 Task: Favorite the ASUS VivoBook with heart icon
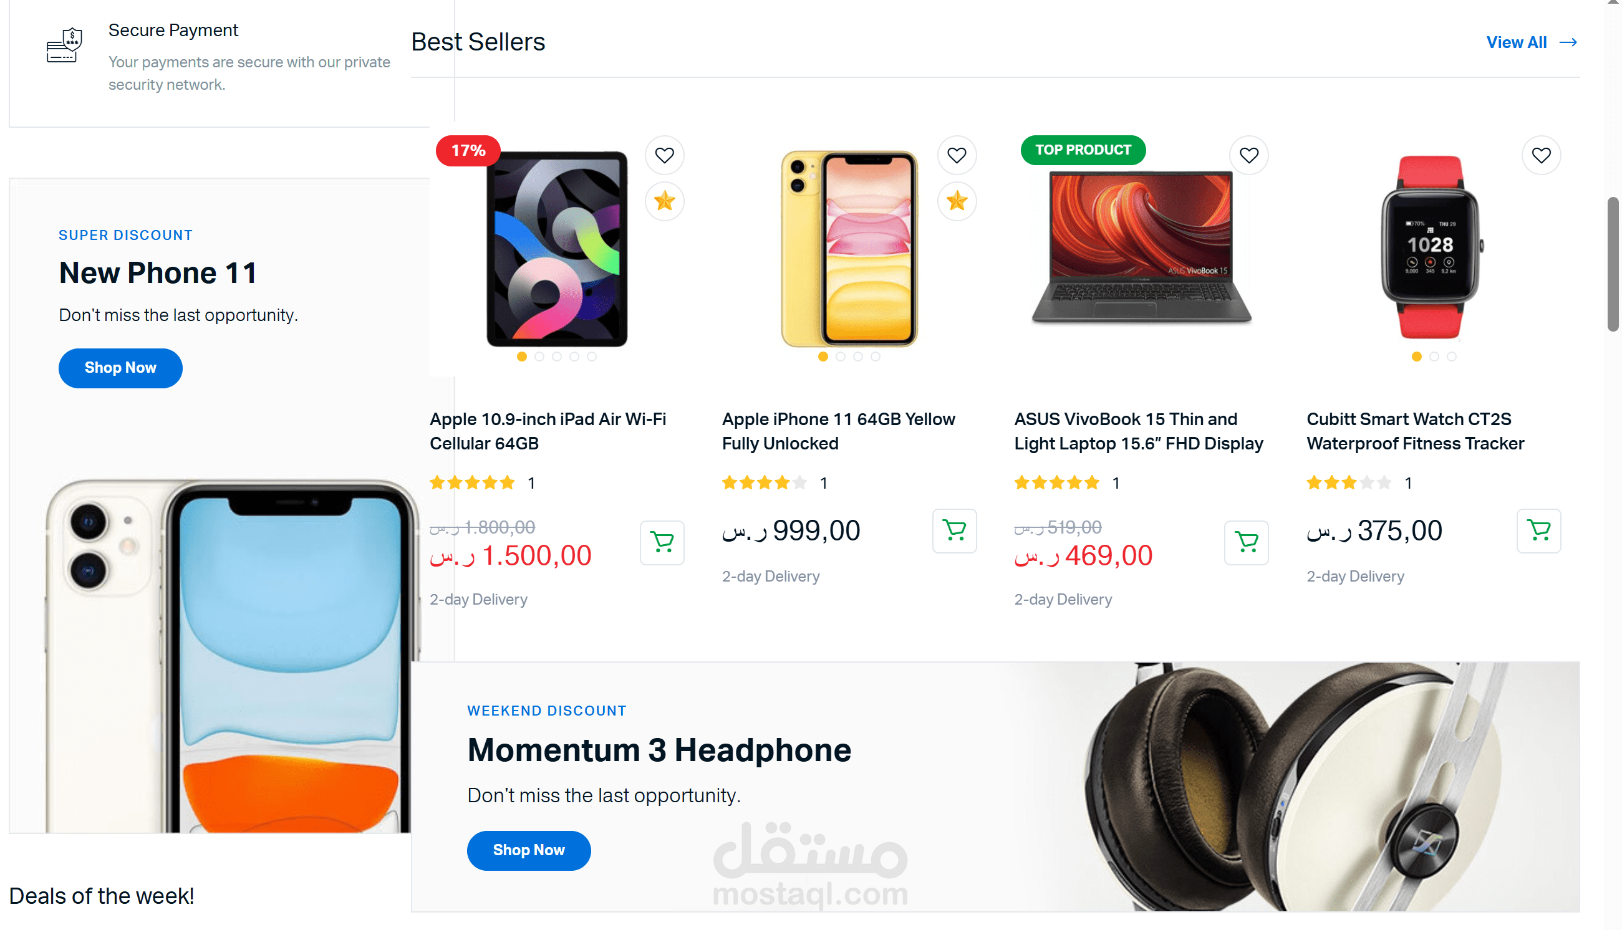1249,155
